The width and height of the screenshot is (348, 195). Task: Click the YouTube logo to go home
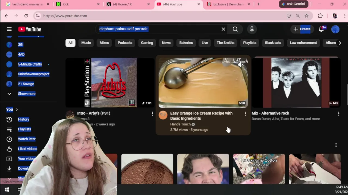tap(30, 29)
